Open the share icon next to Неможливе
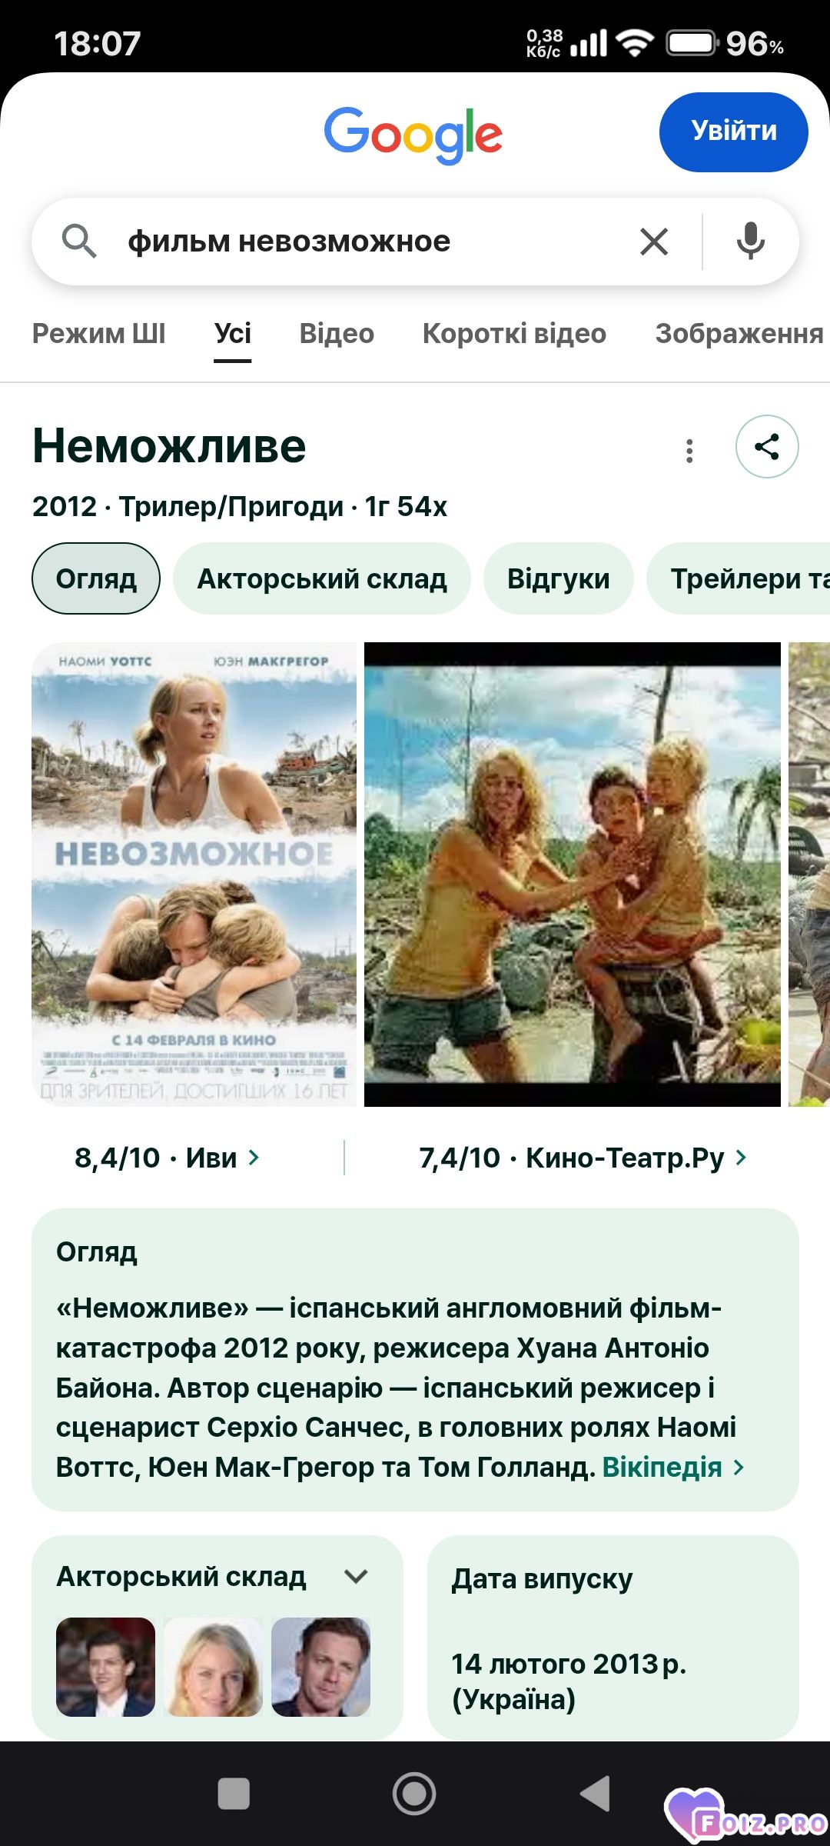Image resolution: width=830 pixels, height=1846 pixels. 767,446
